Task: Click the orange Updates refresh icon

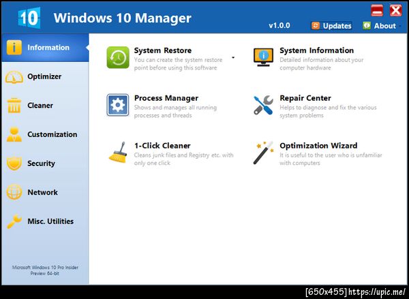Action: coord(316,26)
